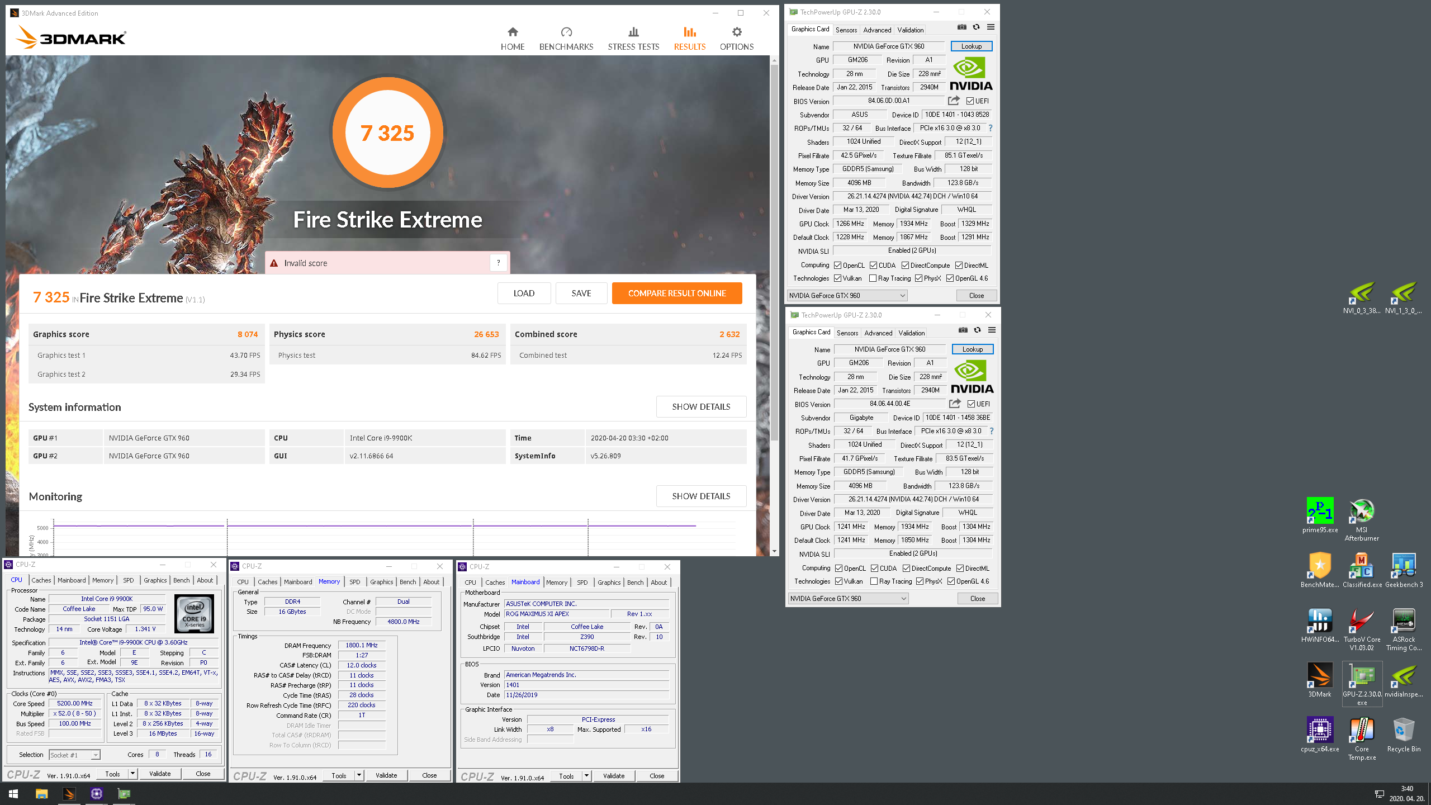Click invalid score help question mark

[x=498, y=263]
